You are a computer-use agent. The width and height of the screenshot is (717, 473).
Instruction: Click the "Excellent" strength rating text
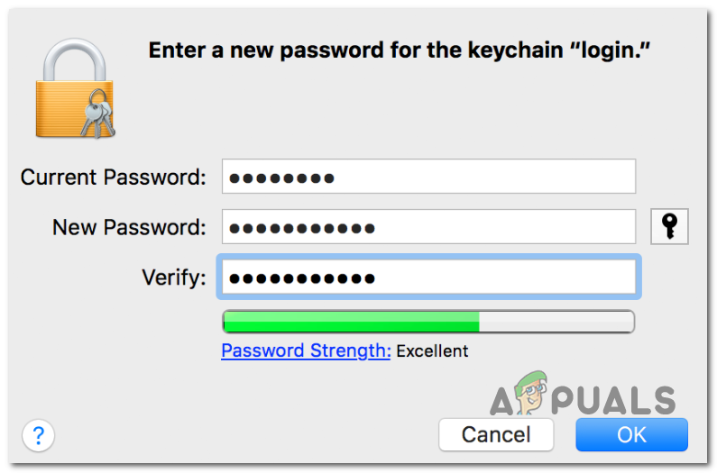tap(432, 350)
